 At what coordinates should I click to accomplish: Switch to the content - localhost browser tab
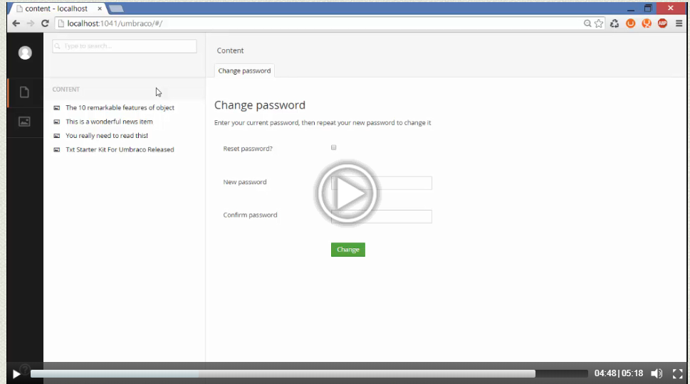coord(56,9)
